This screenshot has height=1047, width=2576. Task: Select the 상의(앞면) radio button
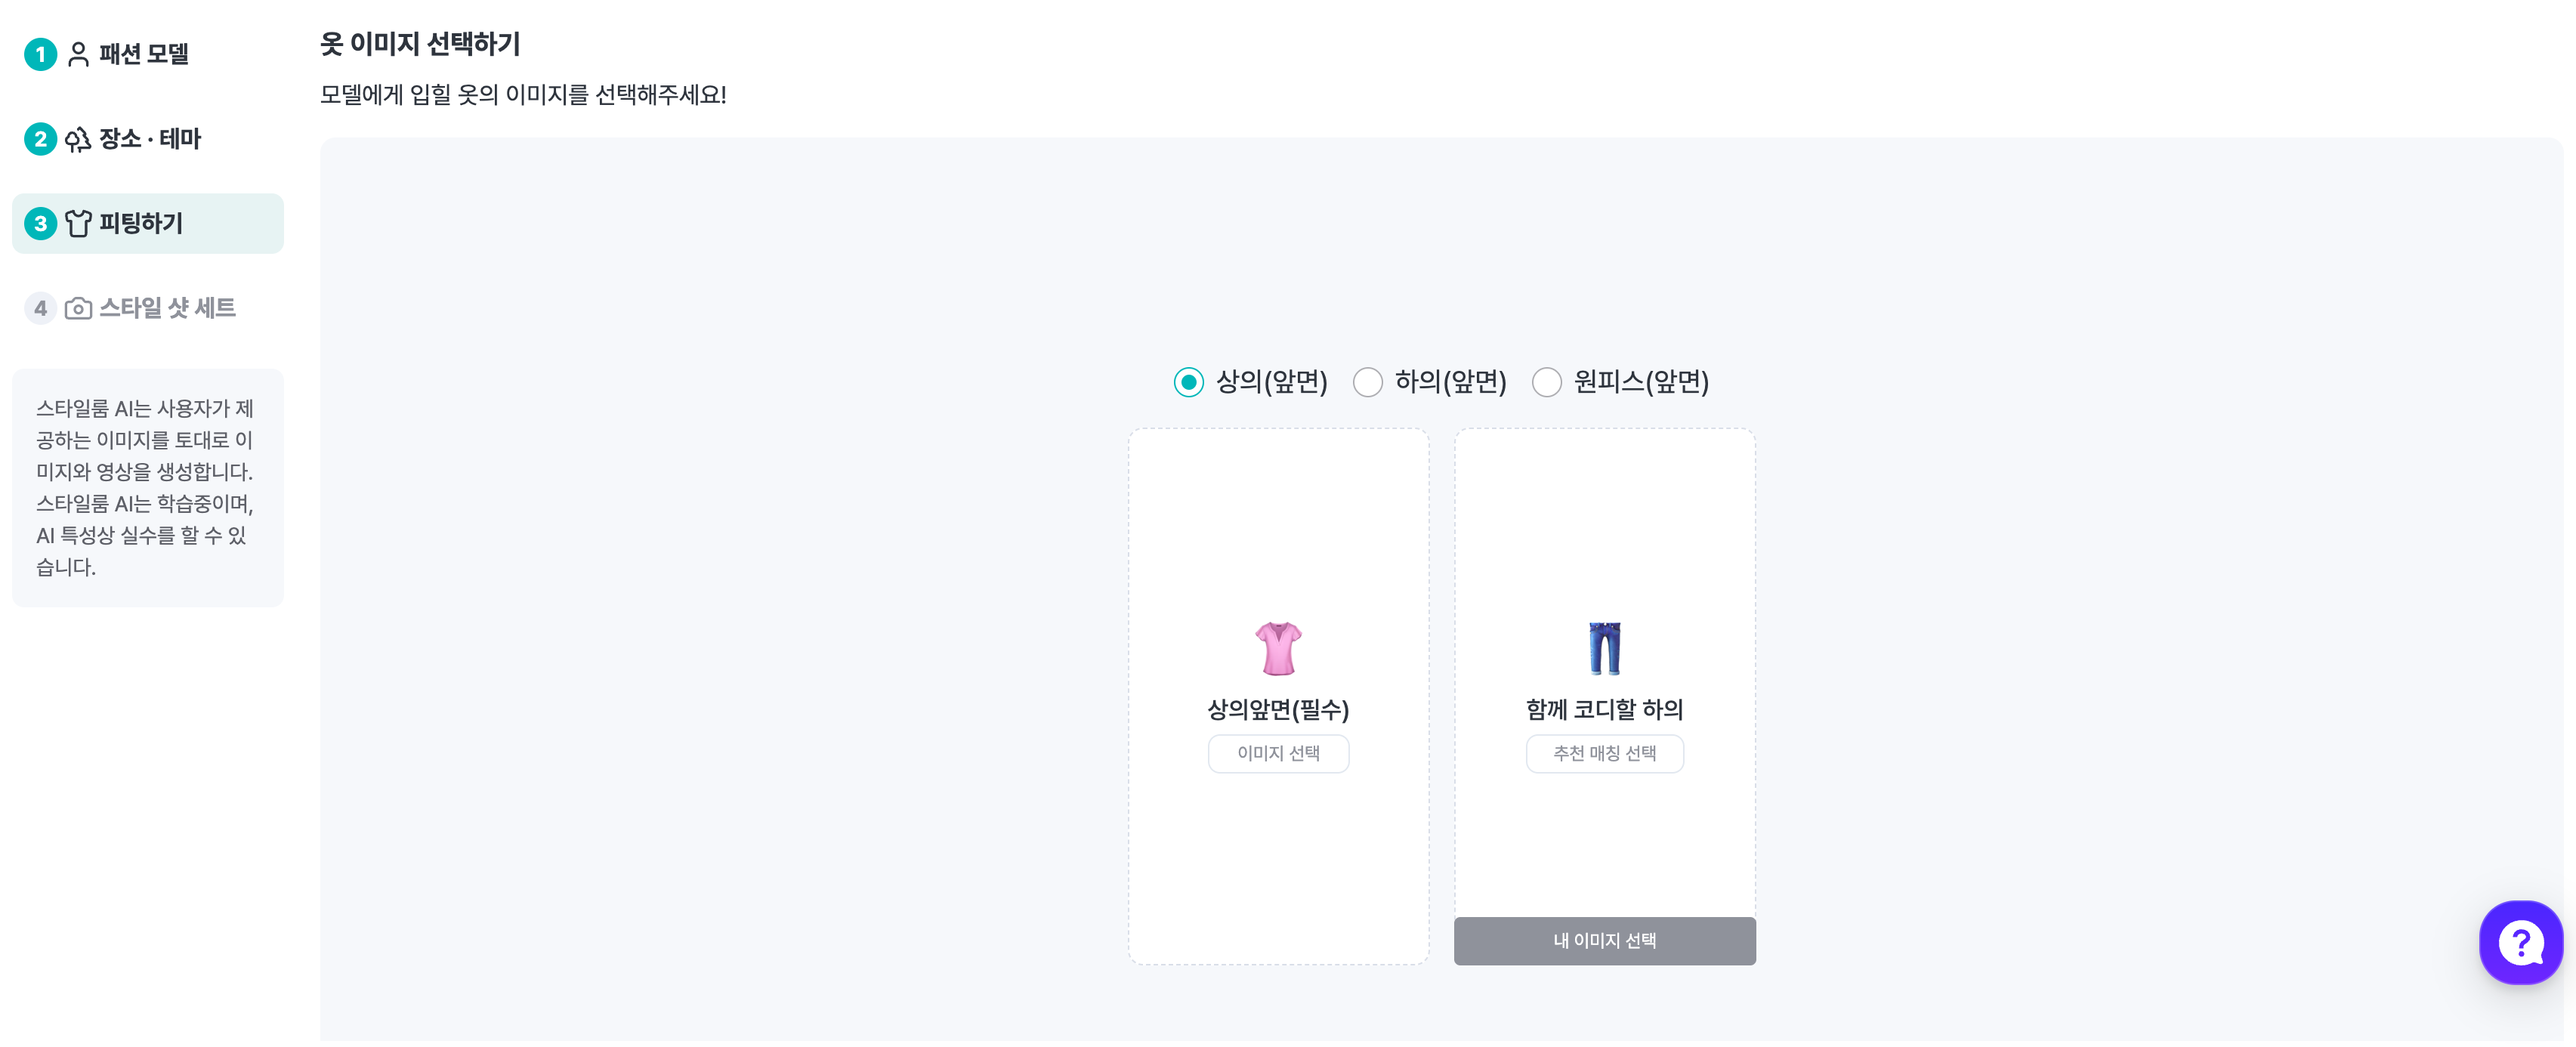(1188, 382)
